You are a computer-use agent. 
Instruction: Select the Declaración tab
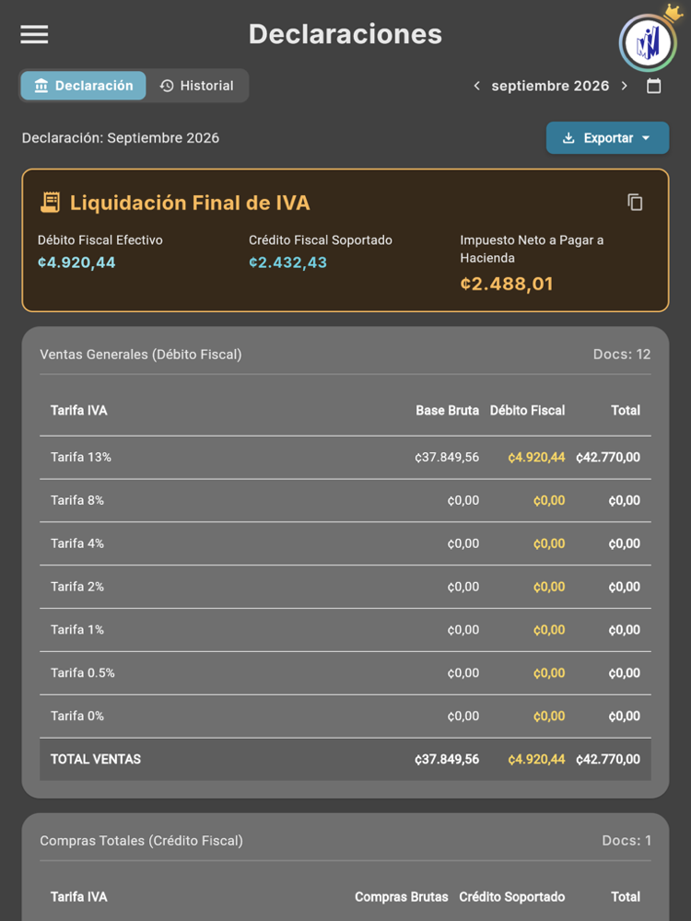point(84,86)
